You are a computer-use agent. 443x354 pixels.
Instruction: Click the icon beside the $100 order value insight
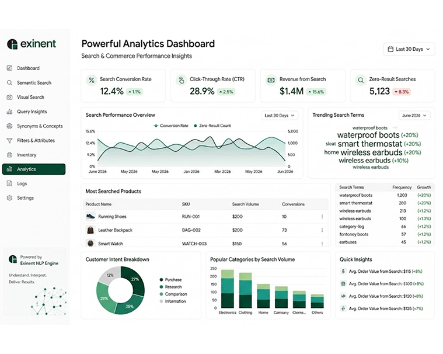pyautogui.click(x=343, y=283)
